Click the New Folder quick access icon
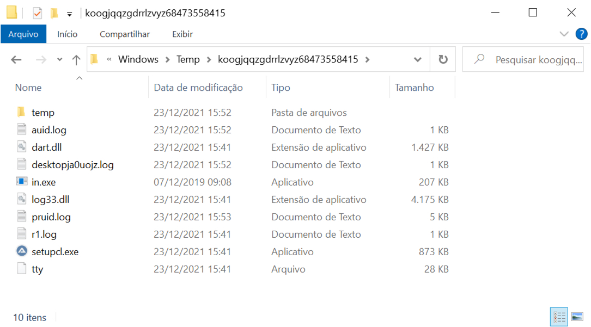Image resolution: width=591 pixels, height=327 pixels. 54,13
